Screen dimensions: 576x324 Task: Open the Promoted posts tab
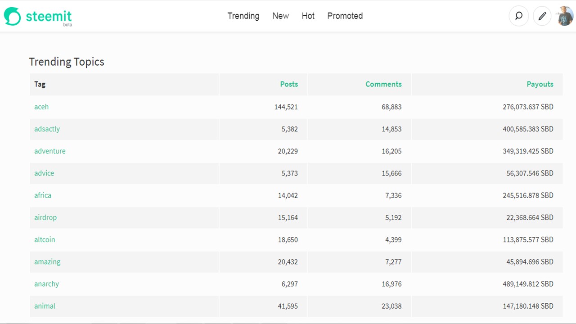(x=345, y=16)
